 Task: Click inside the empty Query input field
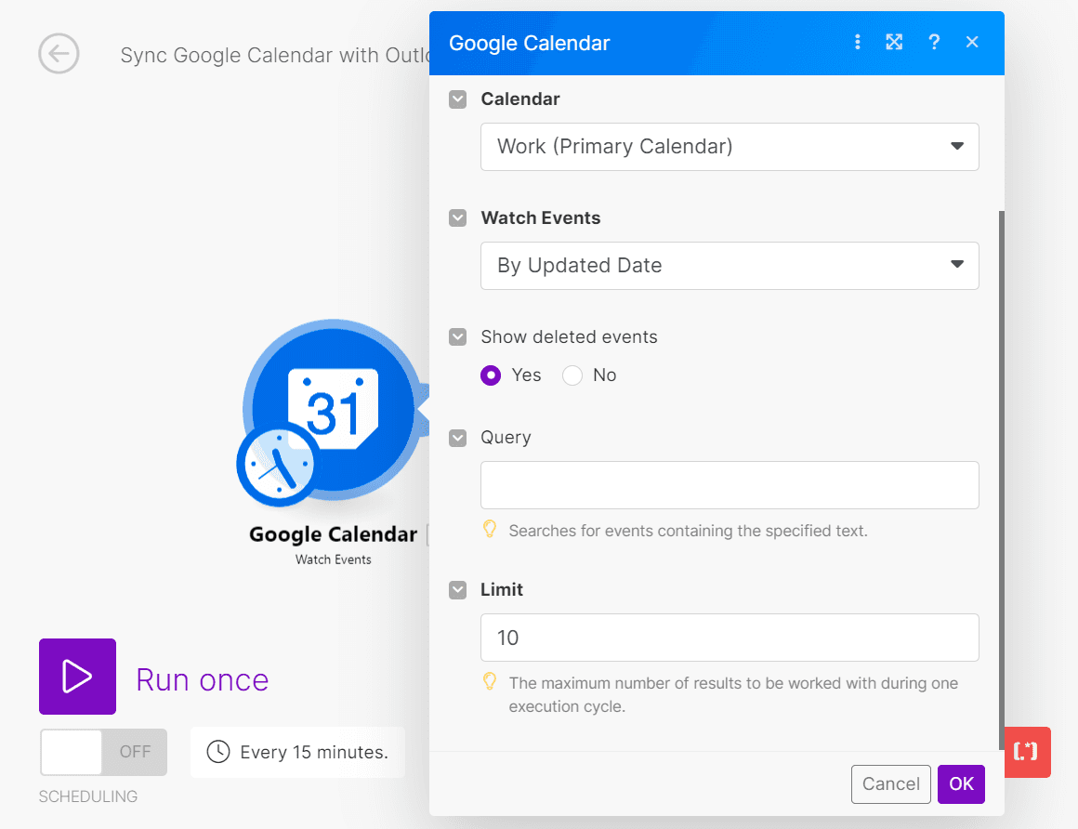pyautogui.click(x=730, y=484)
